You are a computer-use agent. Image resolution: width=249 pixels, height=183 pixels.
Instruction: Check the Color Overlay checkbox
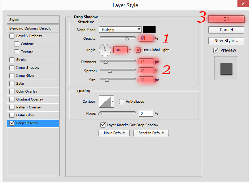coord(12,91)
